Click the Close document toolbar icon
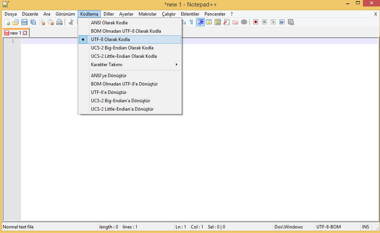380x233 pixels. [42, 22]
